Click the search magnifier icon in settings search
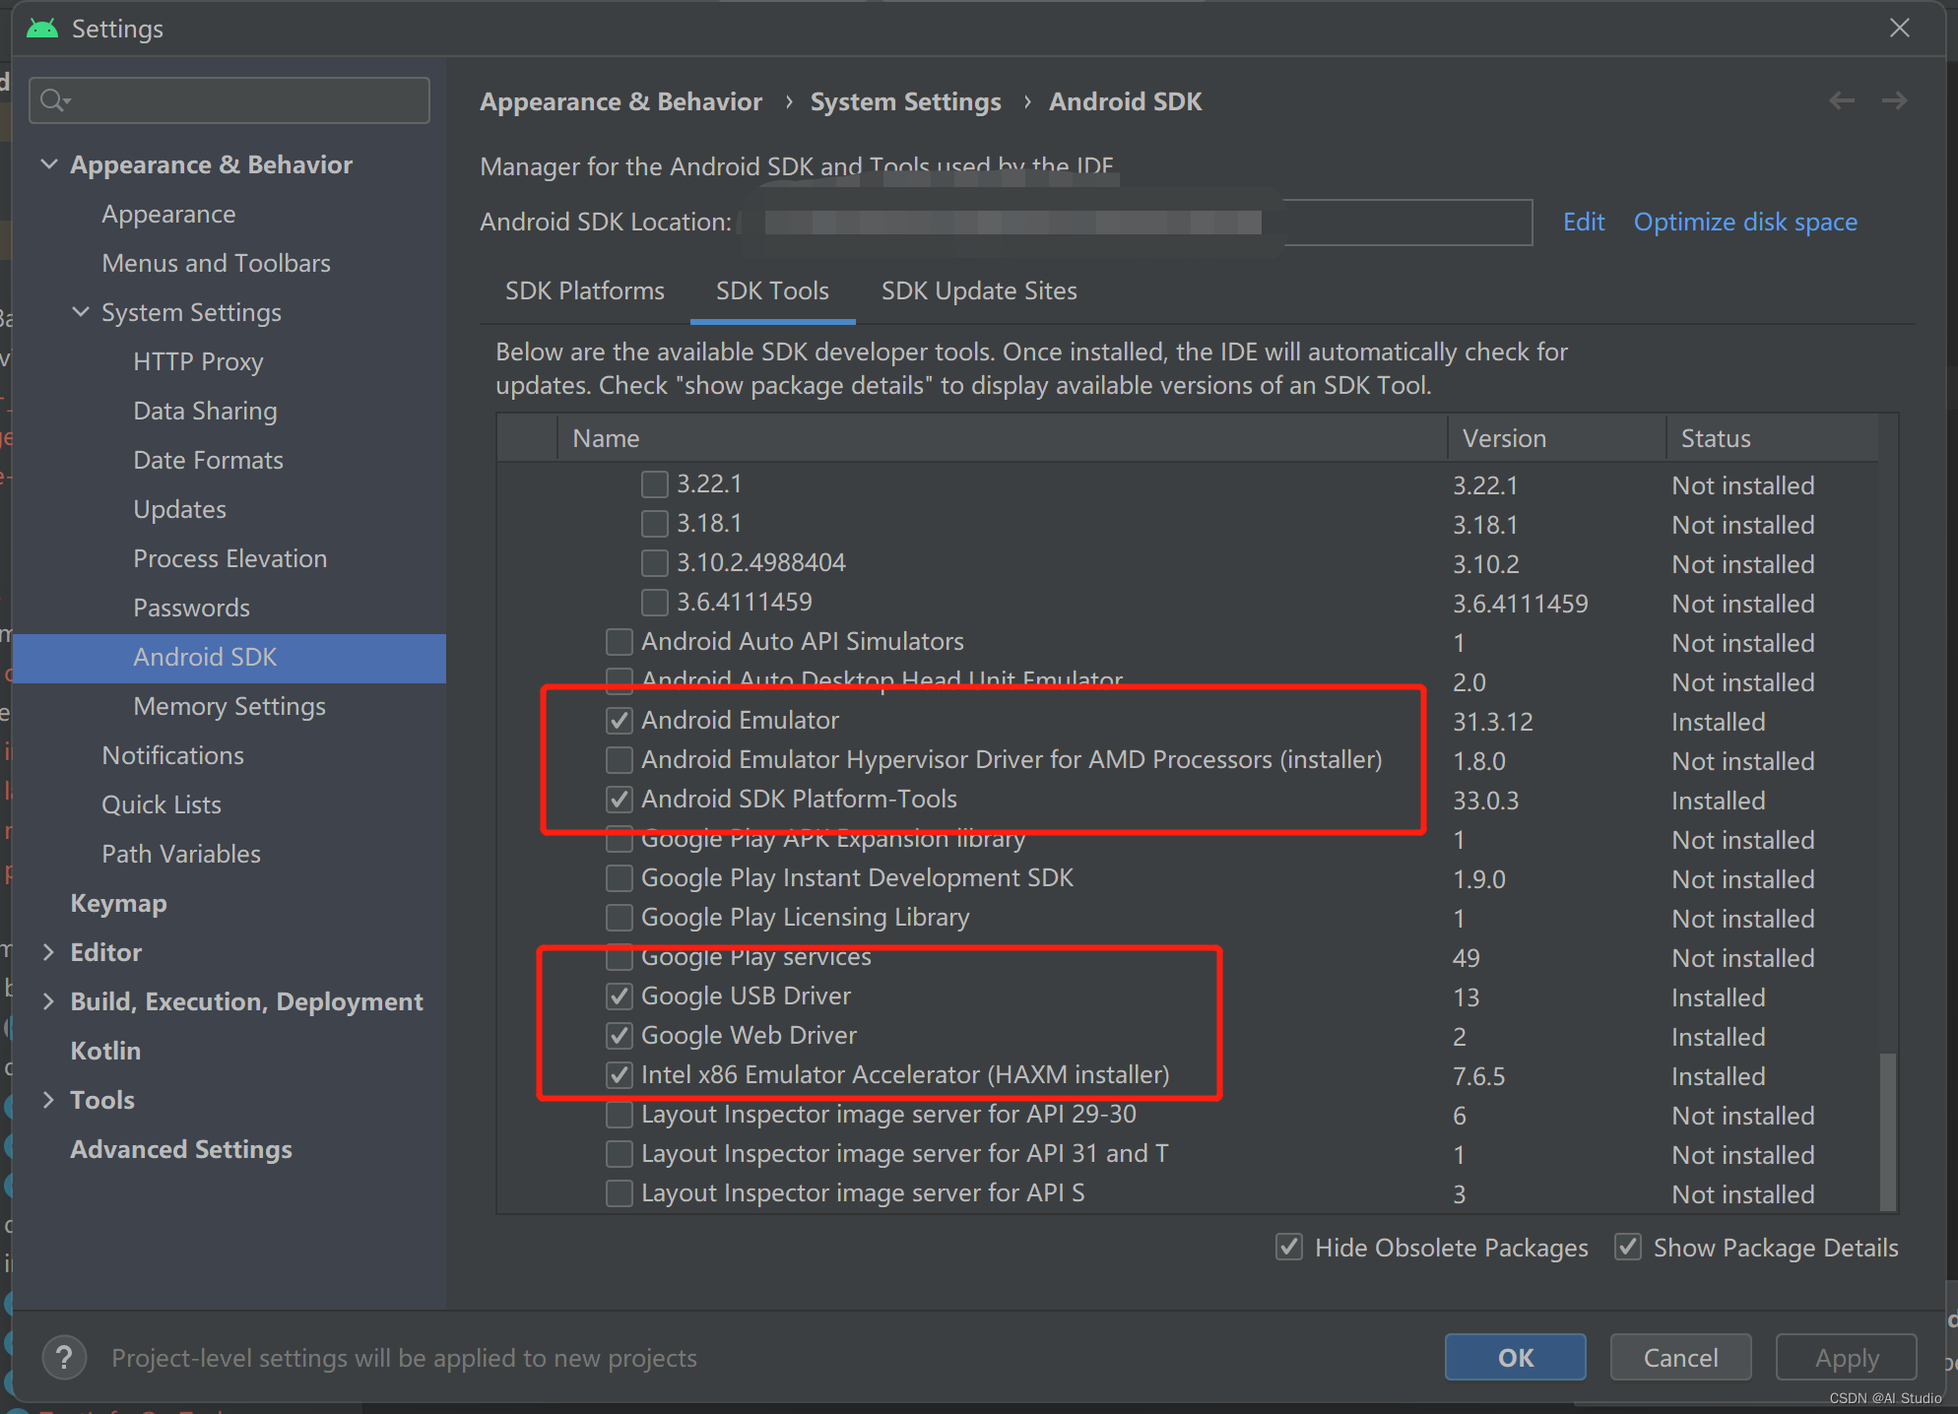Viewport: 1958px width, 1414px height. (x=55, y=99)
